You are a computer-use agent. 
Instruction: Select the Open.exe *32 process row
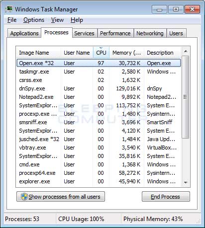99,63
